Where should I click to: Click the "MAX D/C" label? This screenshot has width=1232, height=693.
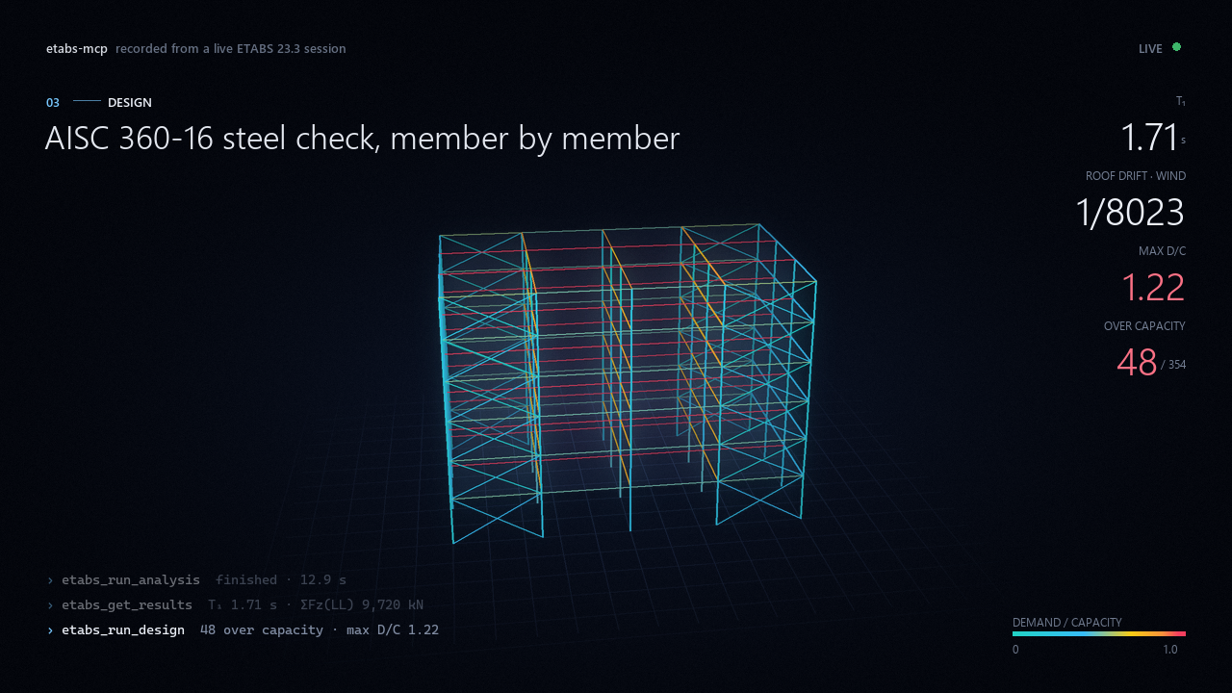[1162, 251]
